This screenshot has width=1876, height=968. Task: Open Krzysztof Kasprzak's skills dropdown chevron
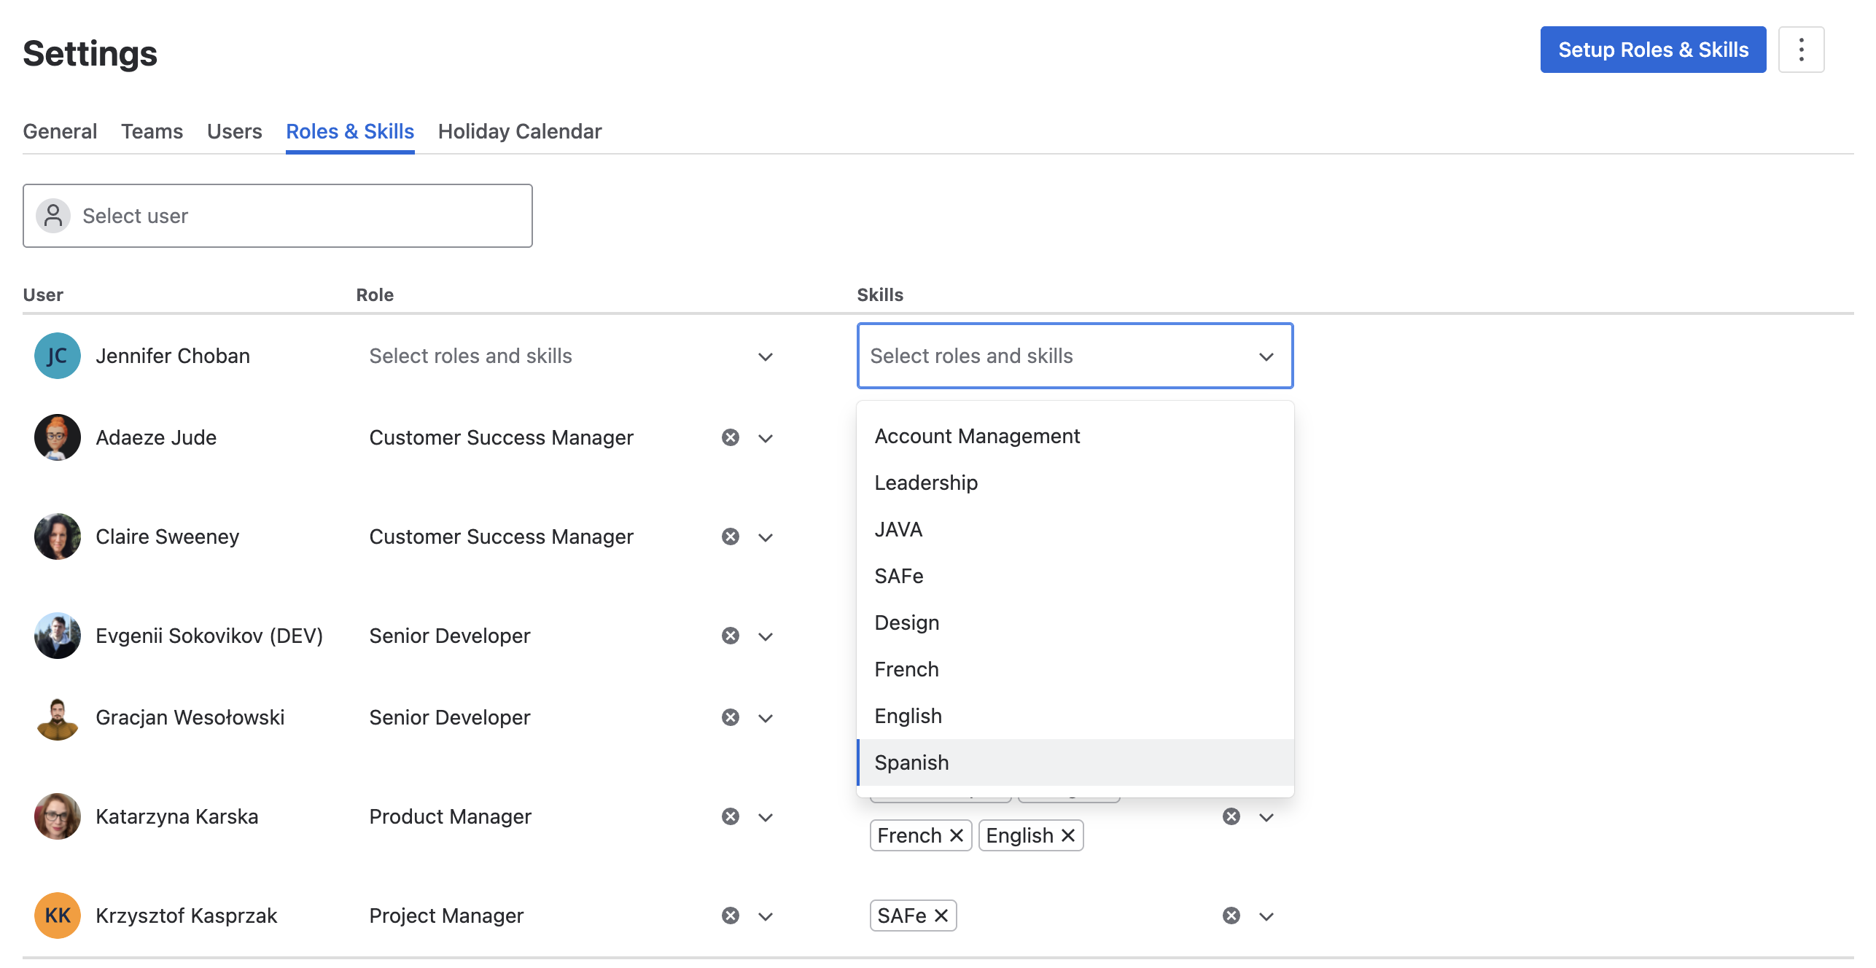click(x=1266, y=916)
